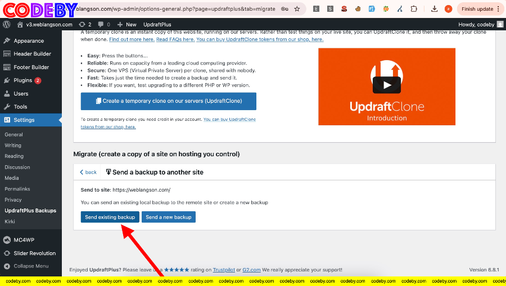Viewport: 506px width, 286px height.
Task: Open the orange profile avatar in browser toolbar
Action: 448,9
